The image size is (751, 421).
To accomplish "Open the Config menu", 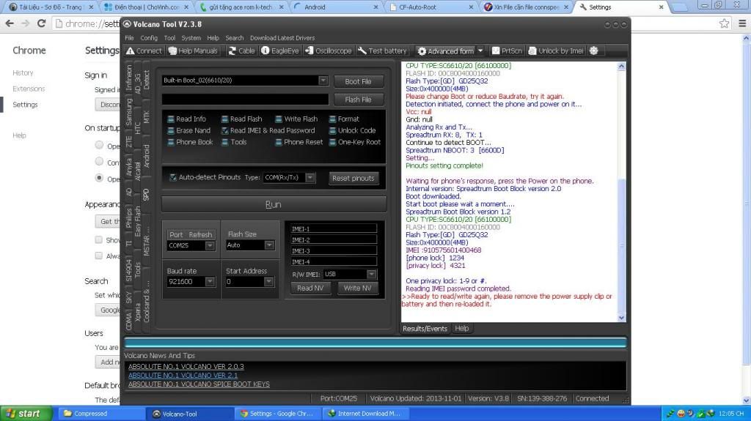I will click(149, 38).
